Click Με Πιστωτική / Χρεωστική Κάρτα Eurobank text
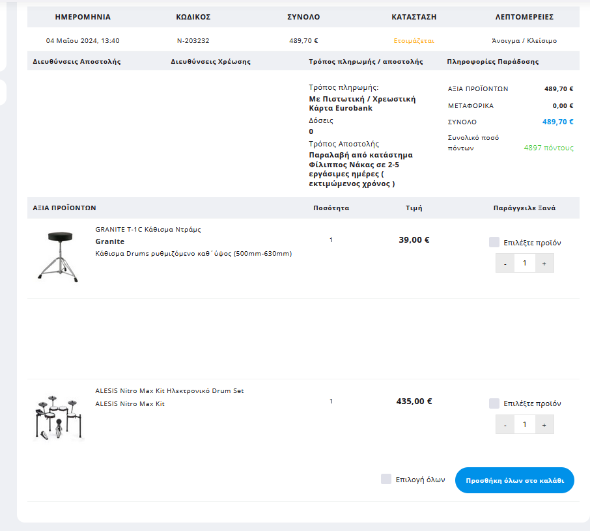Viewport: 590px width, 531px height. [362, 103]
